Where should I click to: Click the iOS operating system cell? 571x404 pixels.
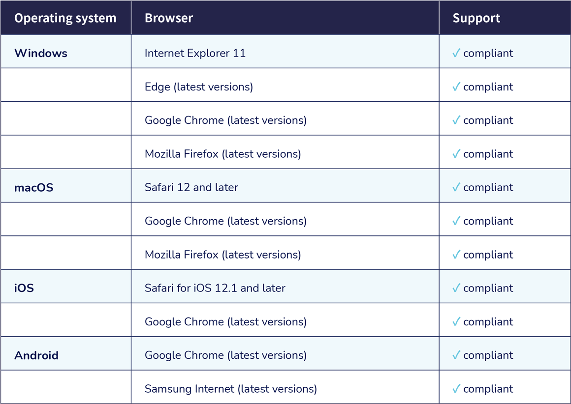click(65, 286)
